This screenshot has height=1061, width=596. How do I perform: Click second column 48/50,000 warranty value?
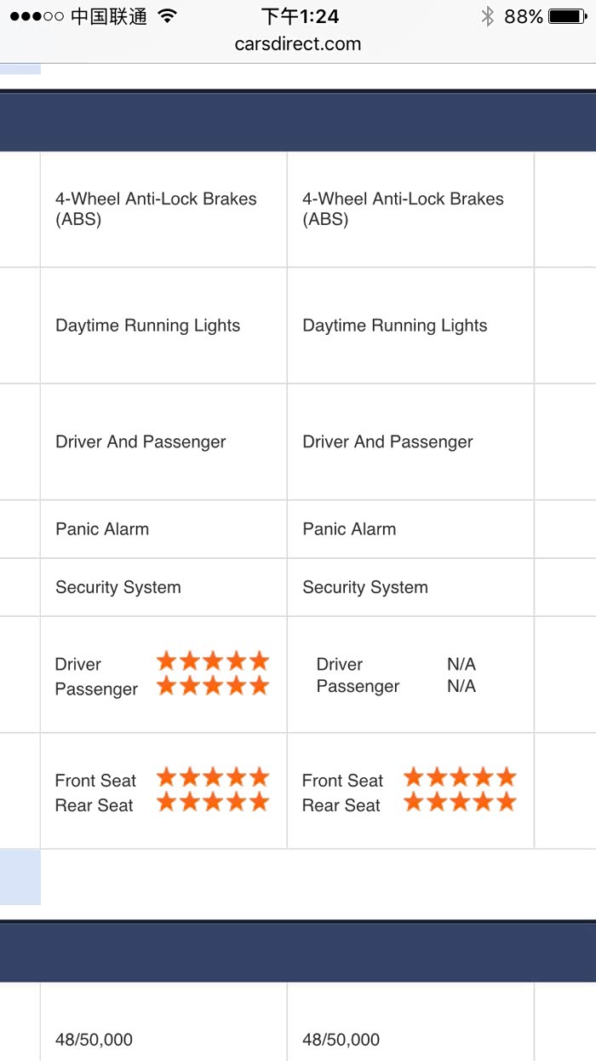tap(341, 1040)
